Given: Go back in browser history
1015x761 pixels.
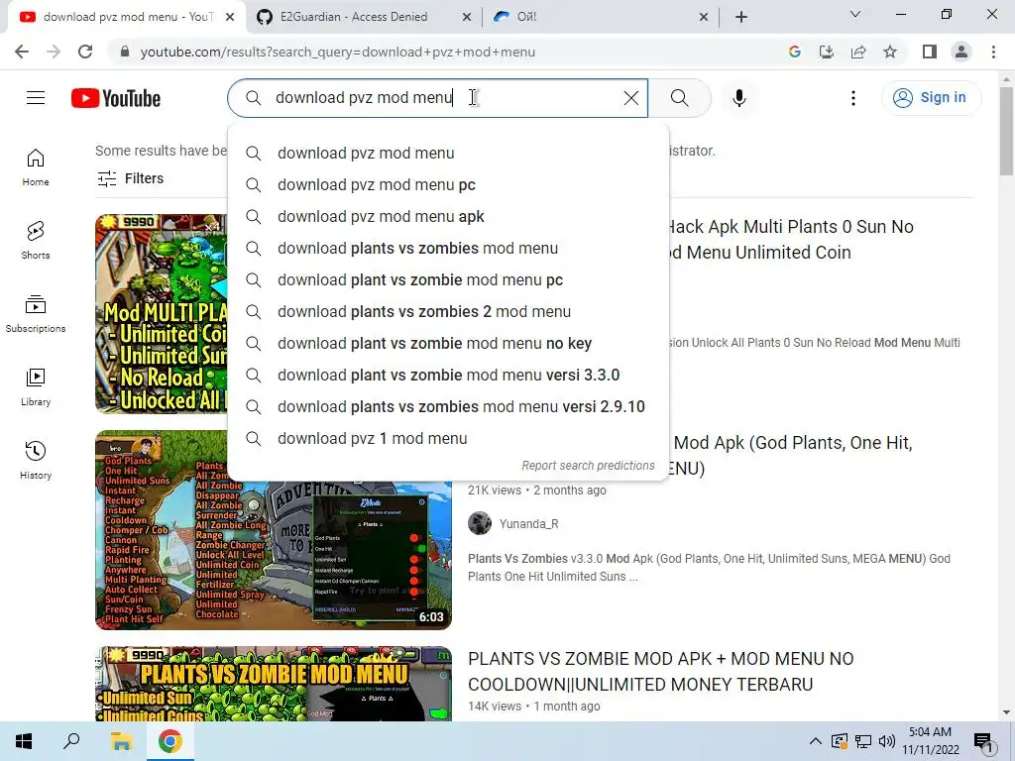Looking at the screenshot, I should pos(22,52).
